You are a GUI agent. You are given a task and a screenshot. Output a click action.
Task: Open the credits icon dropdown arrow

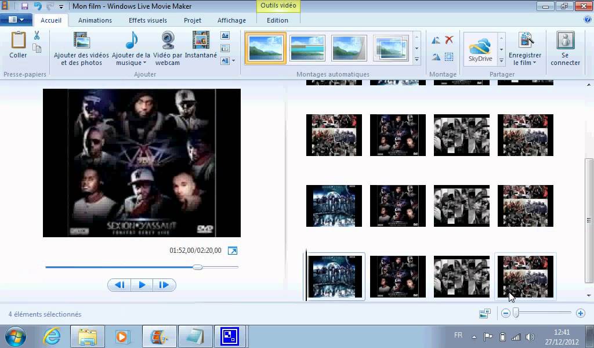[x=233, y=60]
